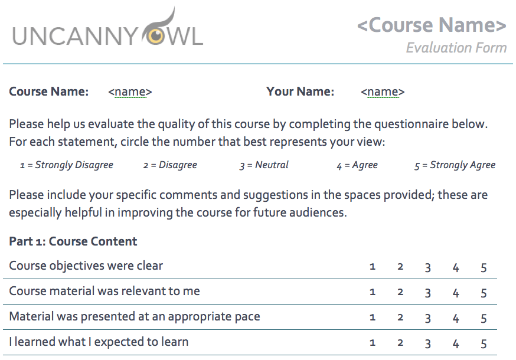The width and height of the screenshot is (516, 360).
Task: Choose rating 4 for course material relevant
Action: coord(456,292)
